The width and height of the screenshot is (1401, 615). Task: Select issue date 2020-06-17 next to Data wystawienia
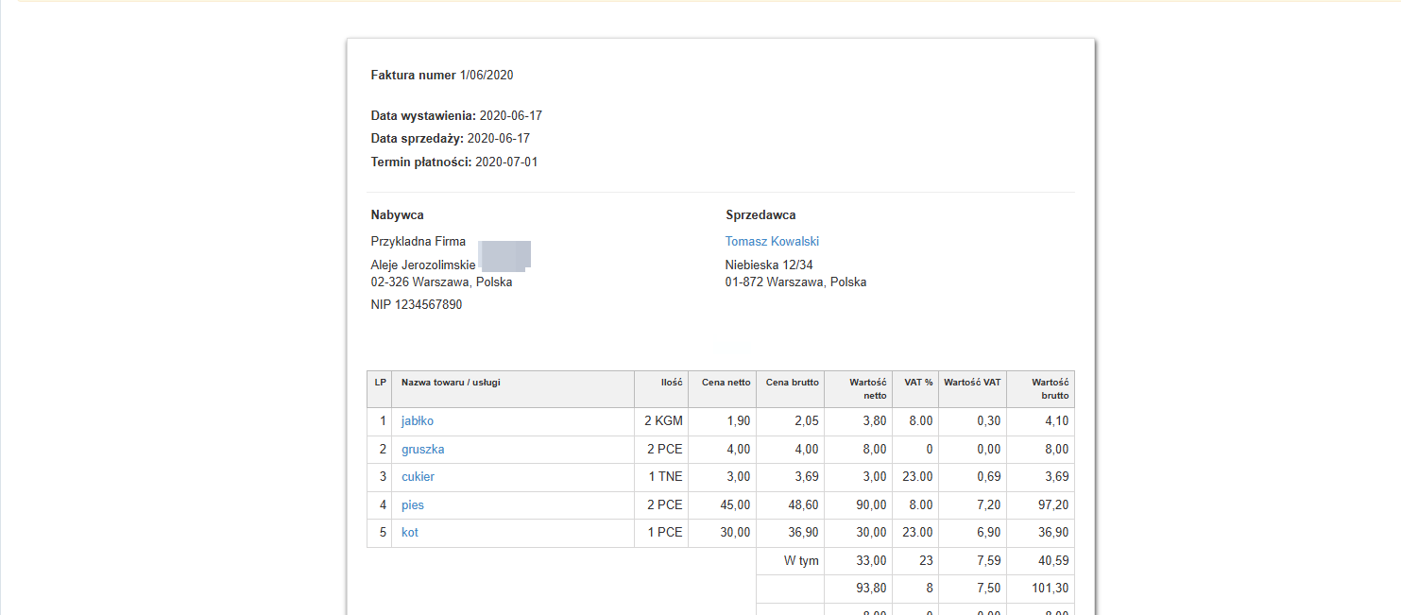point(511,116)
